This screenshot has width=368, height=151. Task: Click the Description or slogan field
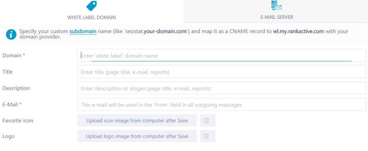click(221, 88)
